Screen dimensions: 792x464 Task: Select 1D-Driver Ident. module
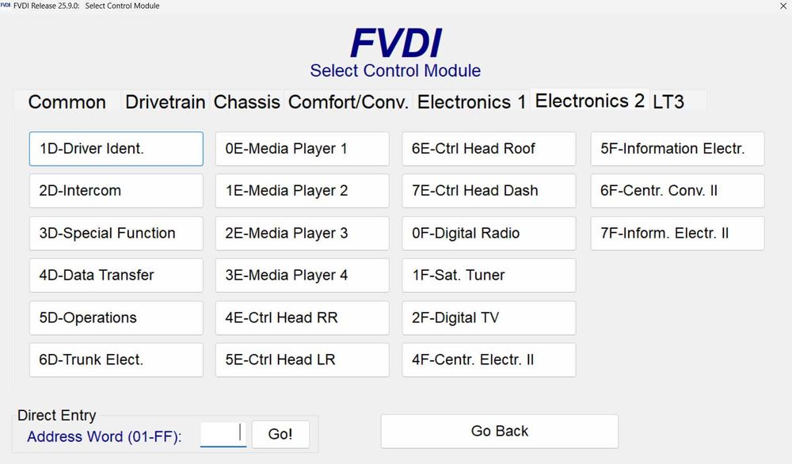click(x=116, y=149)
